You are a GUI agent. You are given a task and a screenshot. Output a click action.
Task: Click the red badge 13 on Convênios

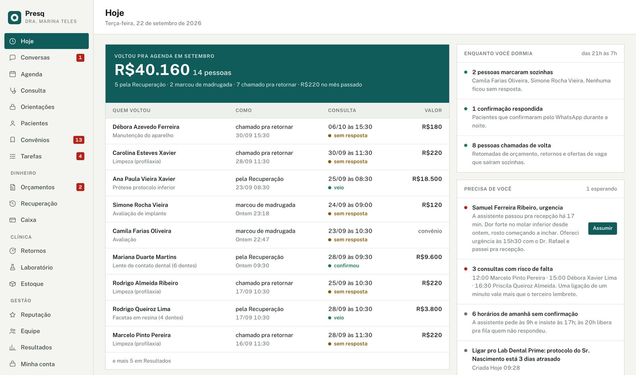pos(79,140)
